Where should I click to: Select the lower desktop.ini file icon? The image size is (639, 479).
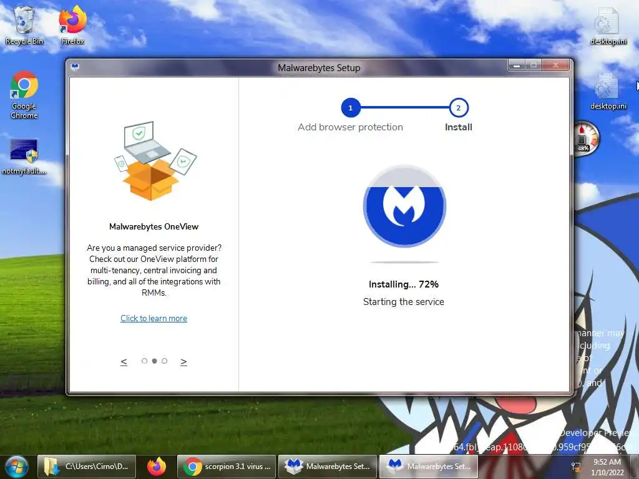click(x=608, y=91)
